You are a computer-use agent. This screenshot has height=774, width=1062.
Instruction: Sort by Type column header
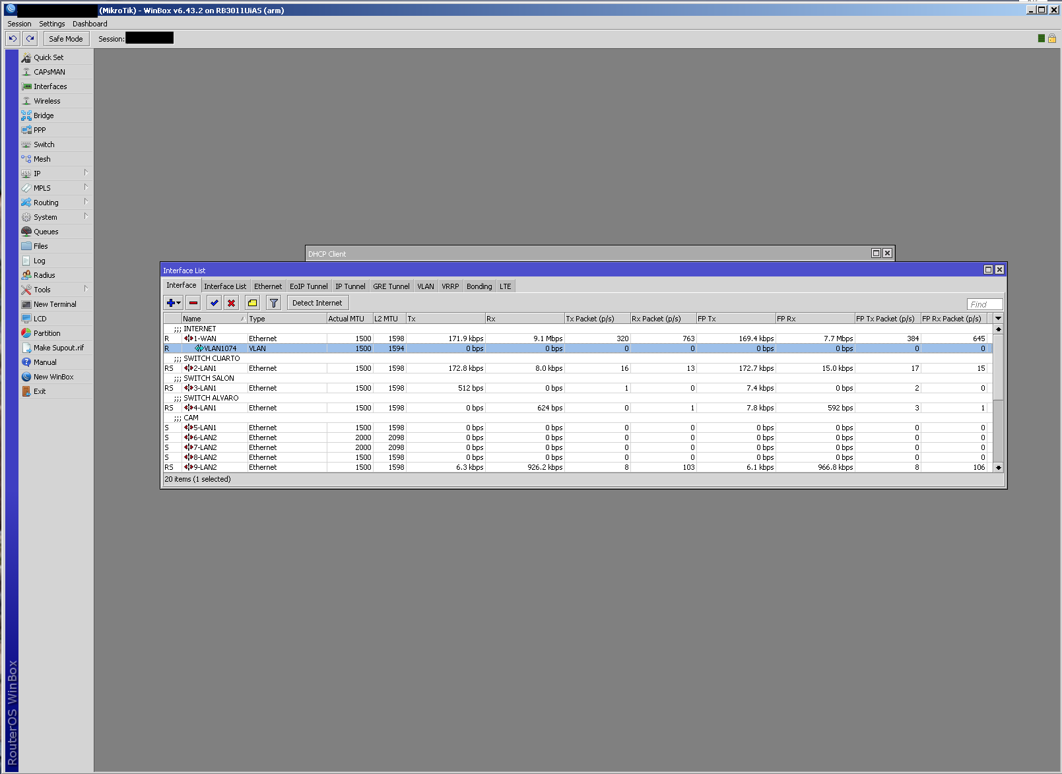click(x=287, y=319)
